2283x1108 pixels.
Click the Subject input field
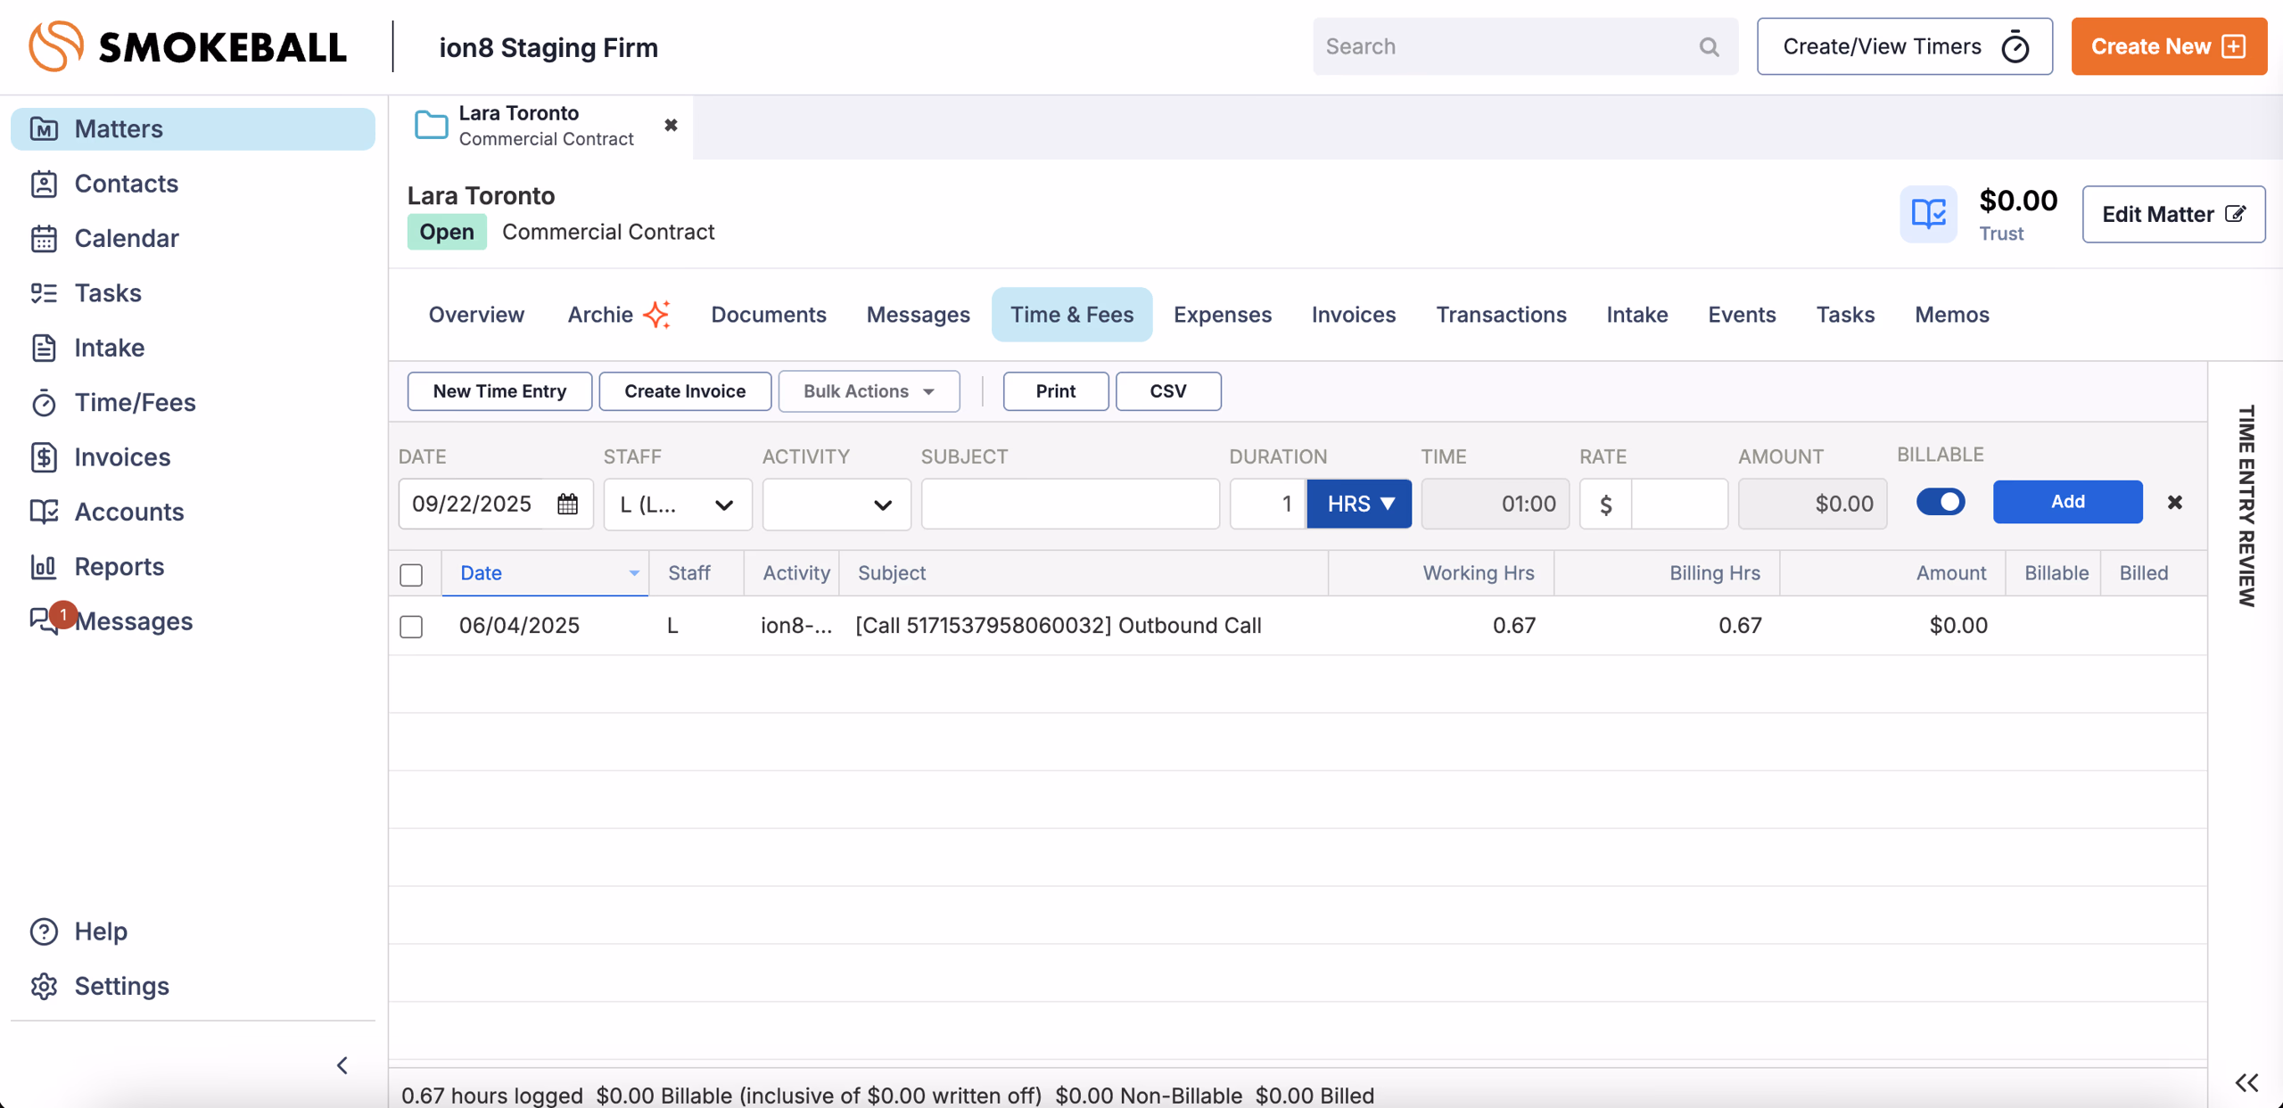[x=1069, y=505]
